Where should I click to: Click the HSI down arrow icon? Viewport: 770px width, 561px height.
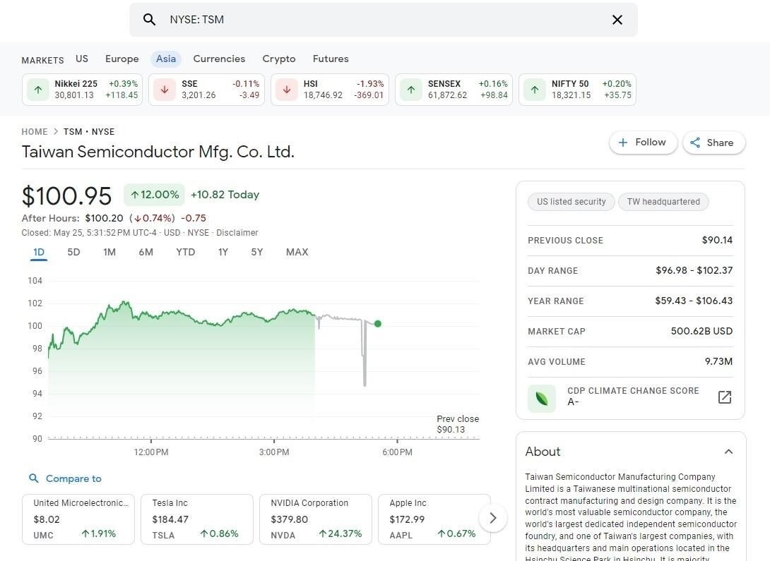pyautogui.click(x=287, y=90)
